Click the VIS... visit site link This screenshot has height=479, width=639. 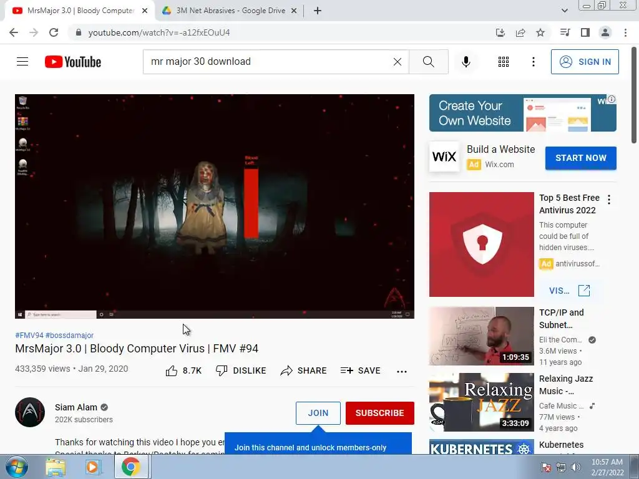tap(570, 291)
